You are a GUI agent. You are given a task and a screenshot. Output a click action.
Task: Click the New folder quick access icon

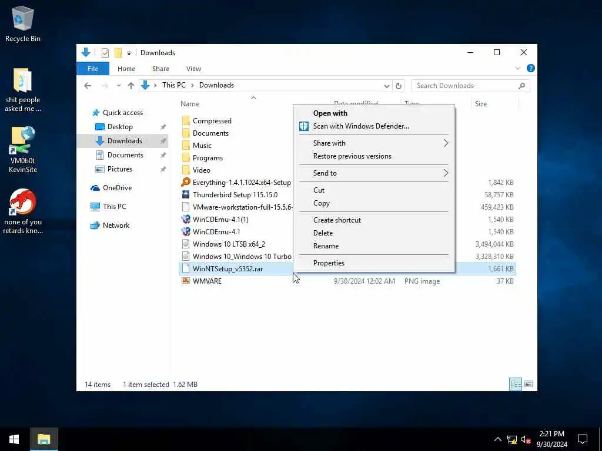click(x=118, y=52)
